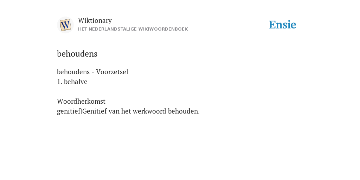This screenshot has height=180, width=360.
Task: Click the large 'behoudens' heading
Action: pos(77,54)
